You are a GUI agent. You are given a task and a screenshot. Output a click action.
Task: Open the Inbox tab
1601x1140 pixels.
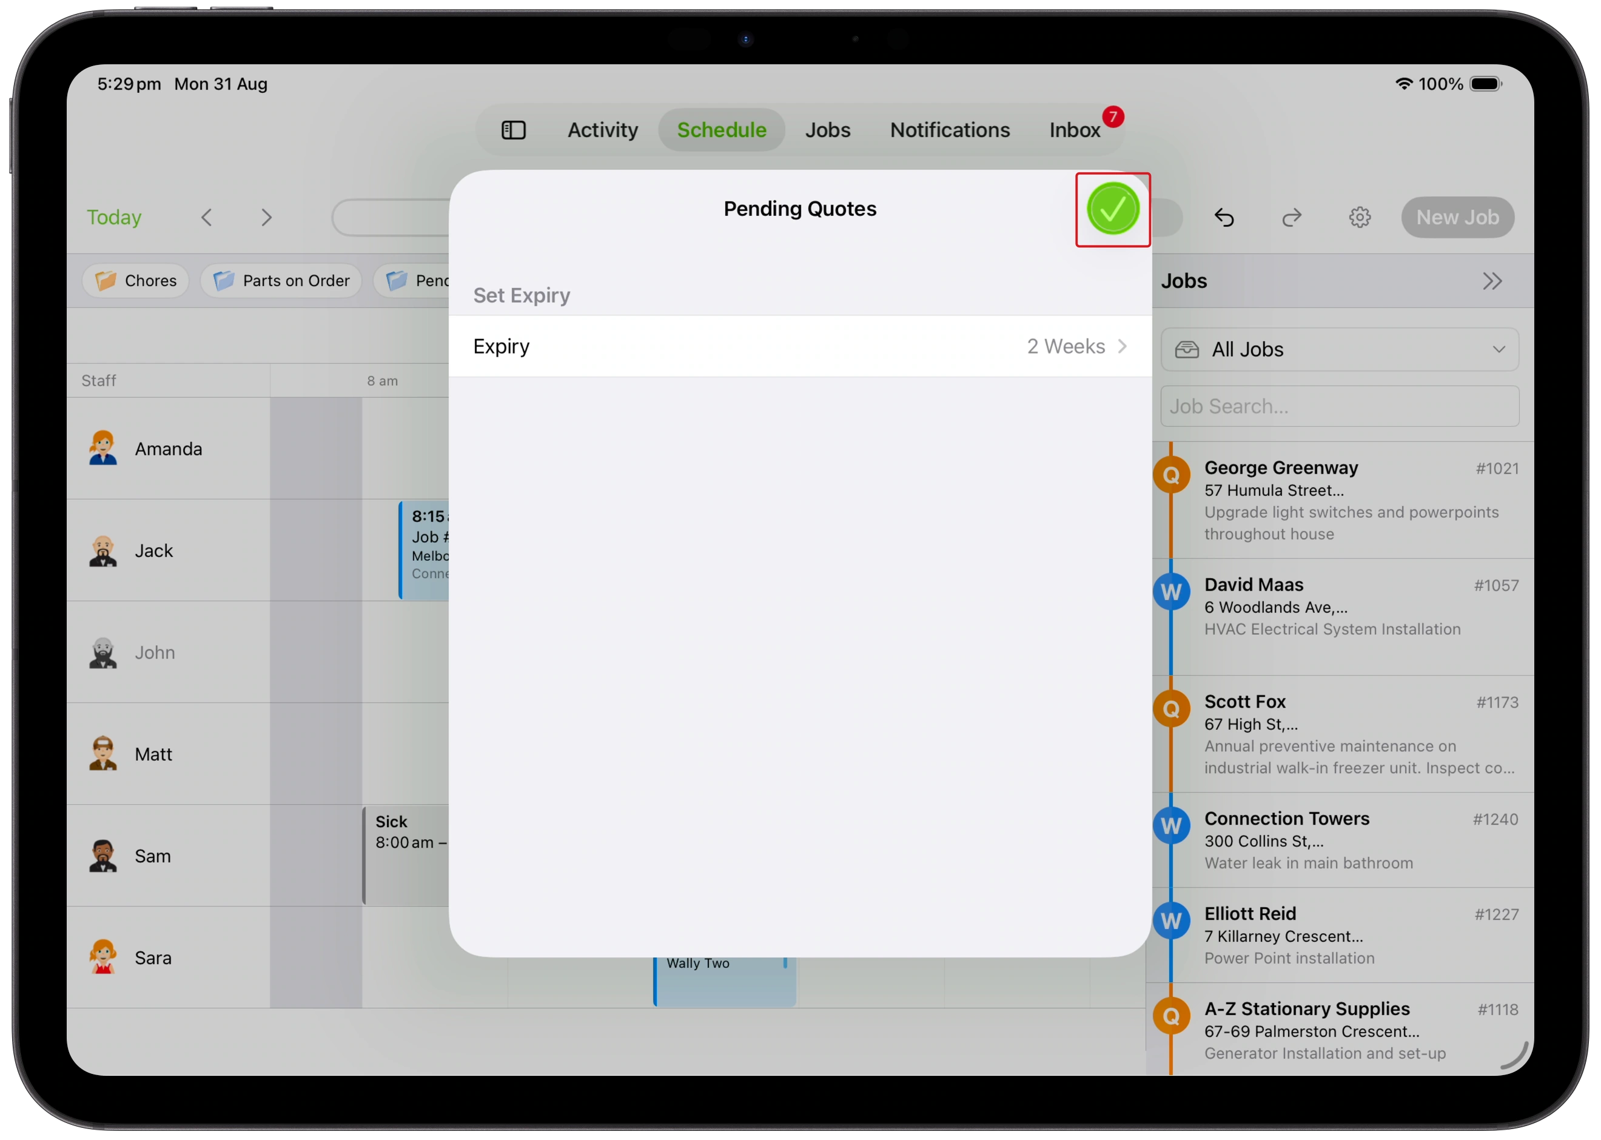(x=1074, y=130)
